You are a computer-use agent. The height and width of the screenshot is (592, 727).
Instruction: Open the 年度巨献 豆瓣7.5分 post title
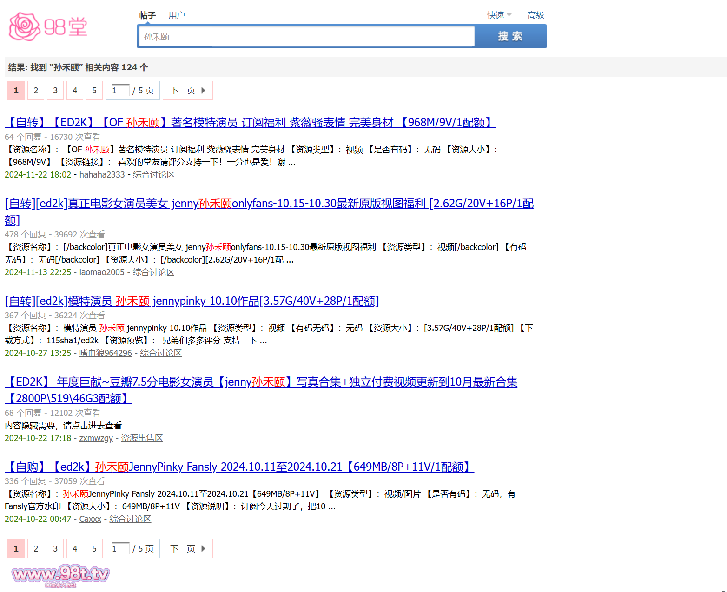pyautogui.click(x=261, y=390)
